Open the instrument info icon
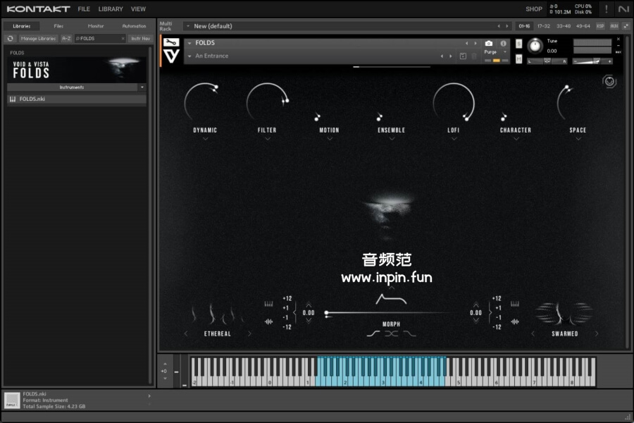Image resolution: width=634 pixels, height=423 pixels. tap(504, 43)
